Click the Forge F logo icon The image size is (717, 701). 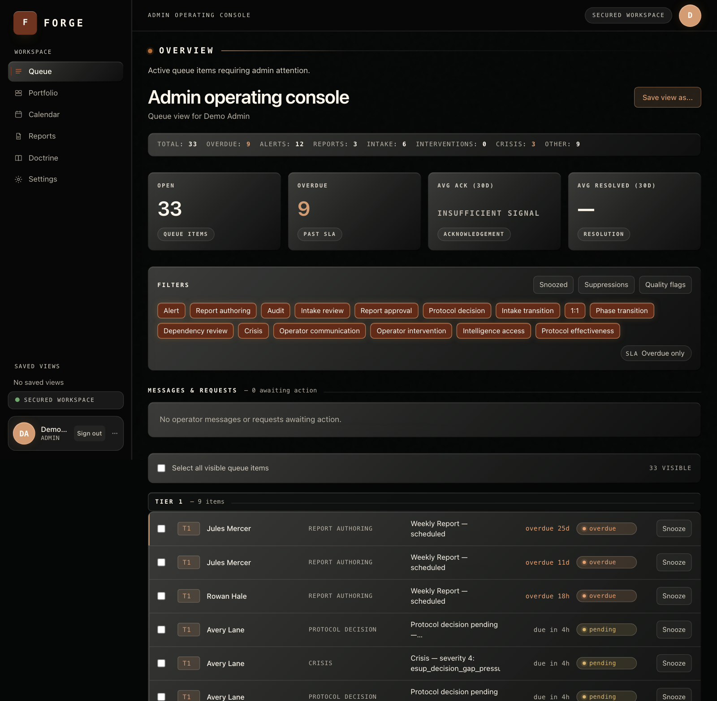point(25,23)
